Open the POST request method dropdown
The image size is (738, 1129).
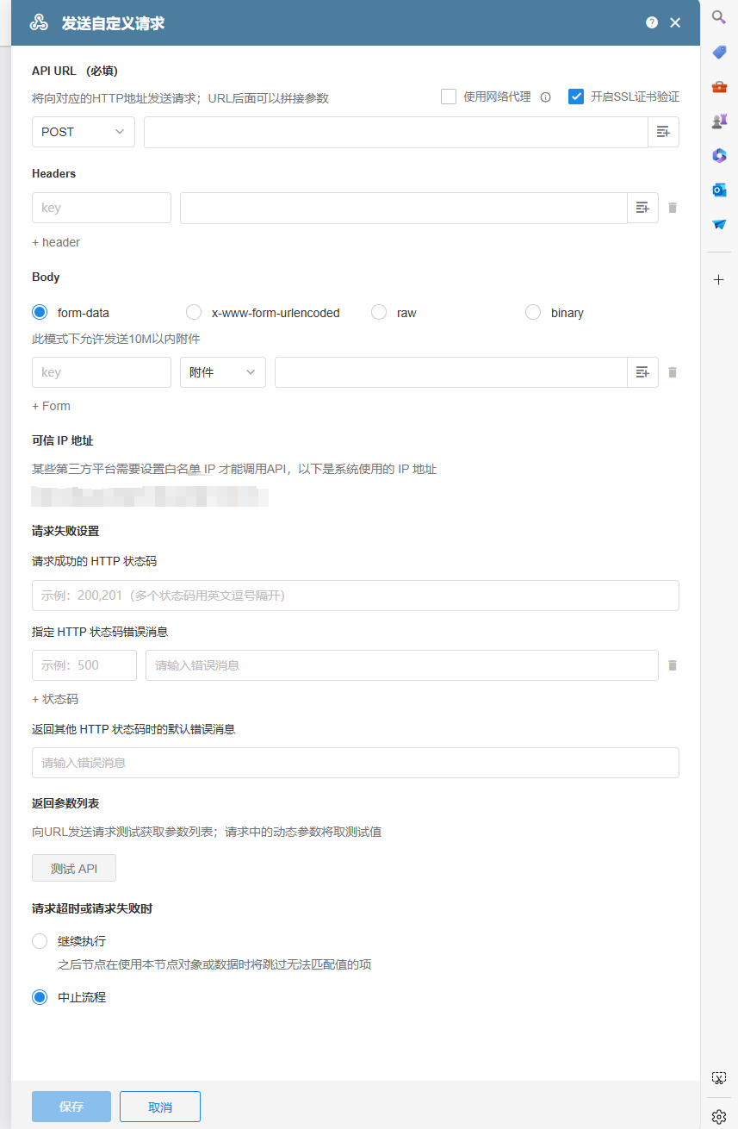pos(83,132)
